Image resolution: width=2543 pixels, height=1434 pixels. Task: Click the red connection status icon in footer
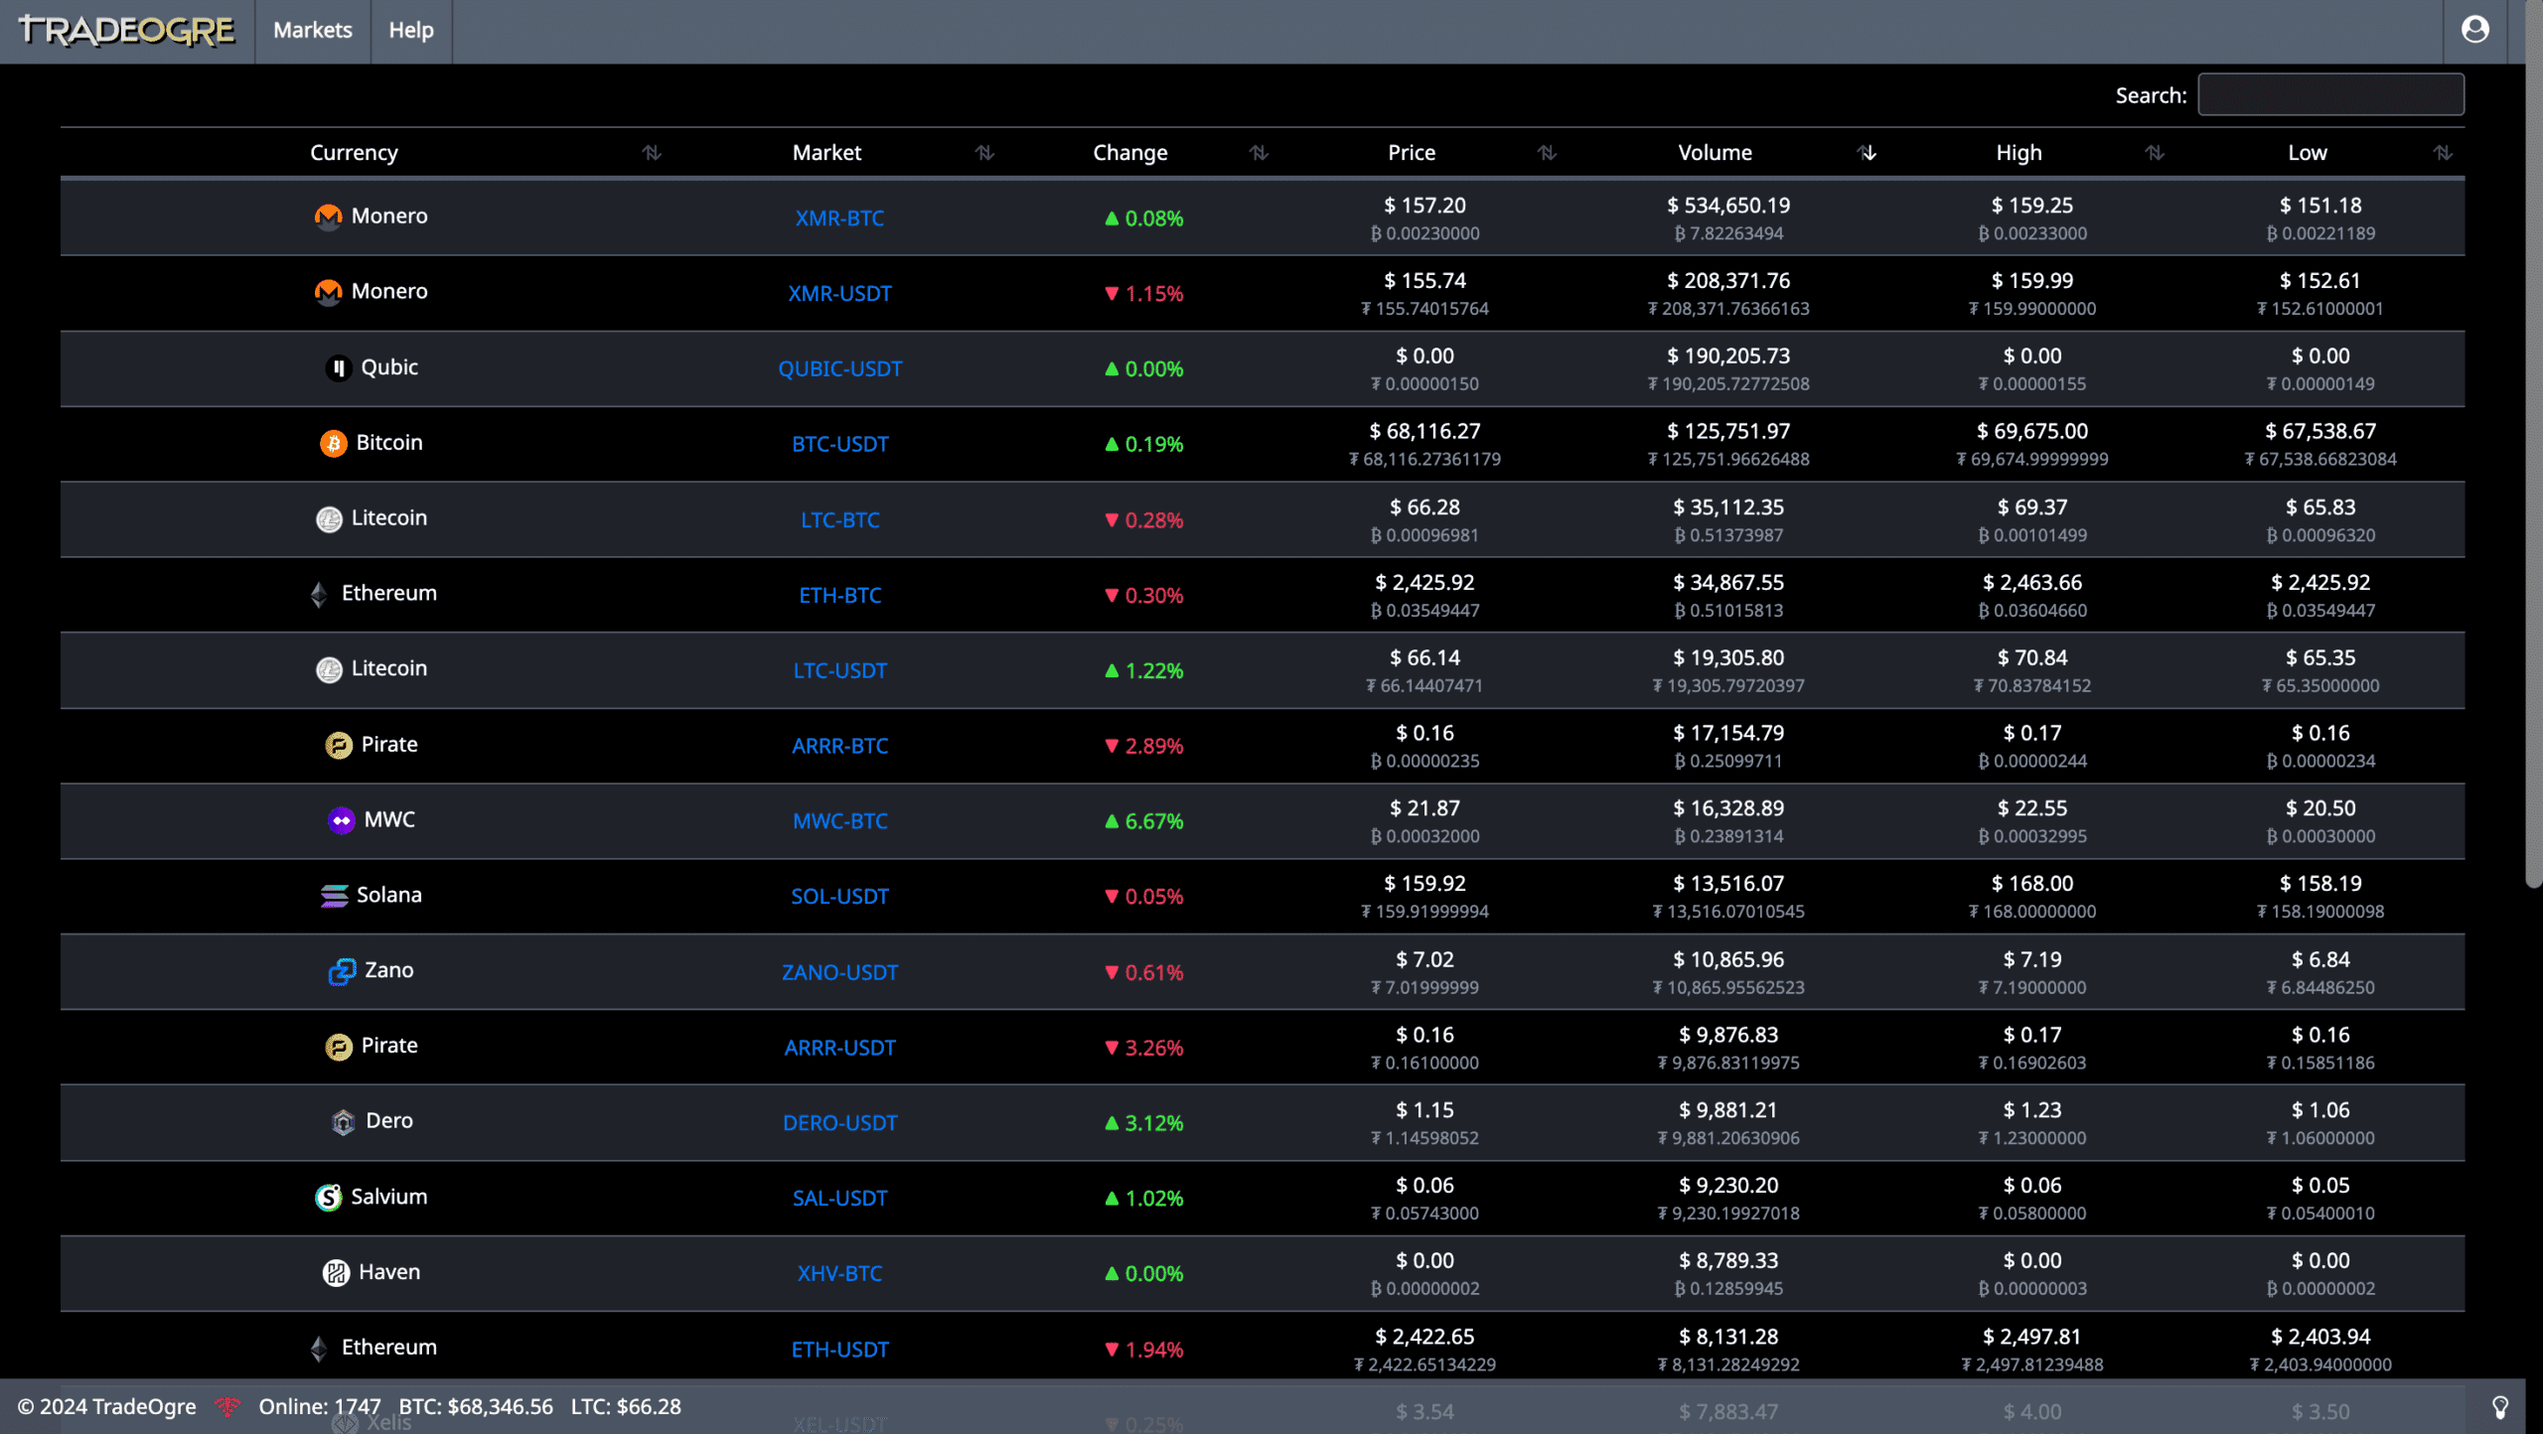coord(228,1406)
